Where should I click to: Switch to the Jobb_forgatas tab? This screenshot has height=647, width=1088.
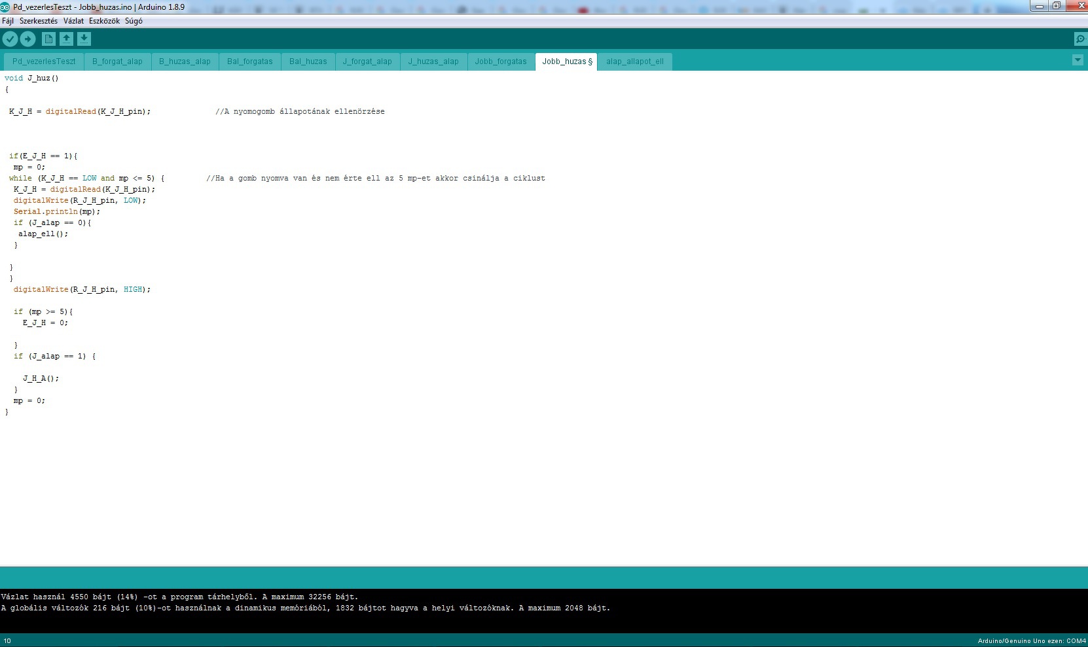pos(501,61)
